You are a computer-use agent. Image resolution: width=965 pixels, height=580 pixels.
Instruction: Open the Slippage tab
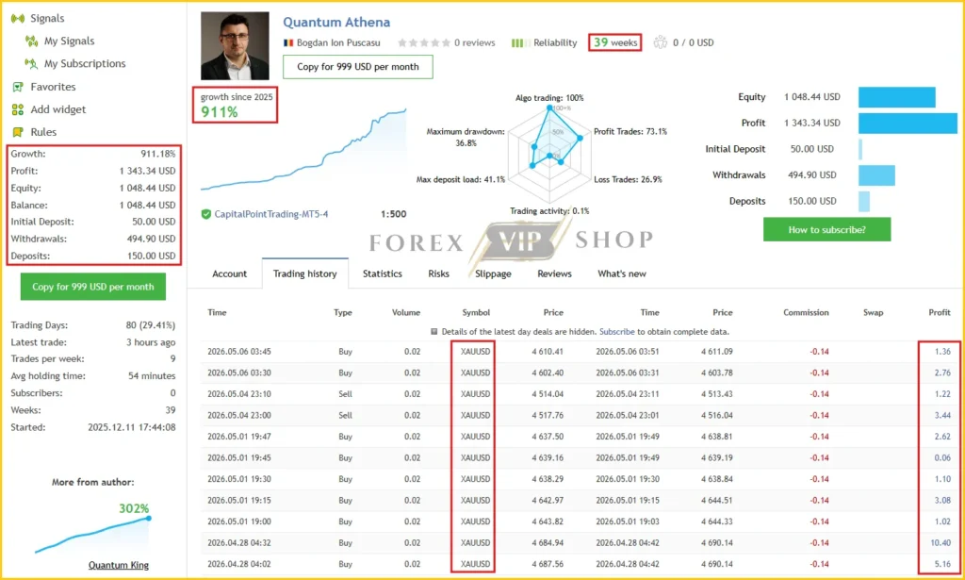click(493, 274)
